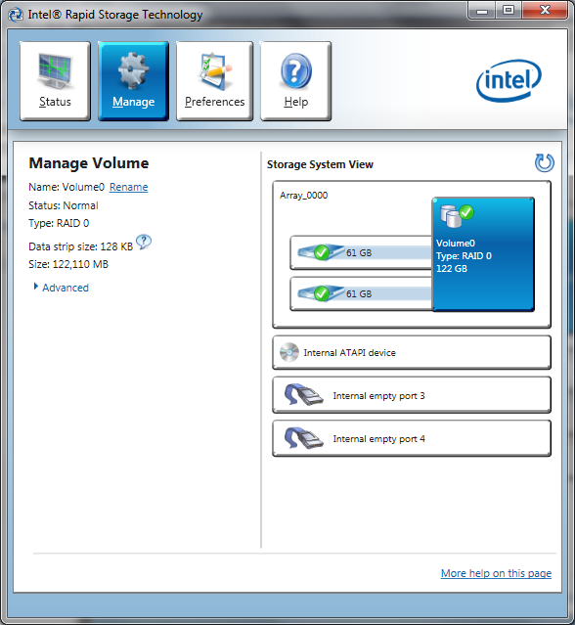
Task: Minimize the Intel Rapid Storage window
Action: (x=482, y=11)
